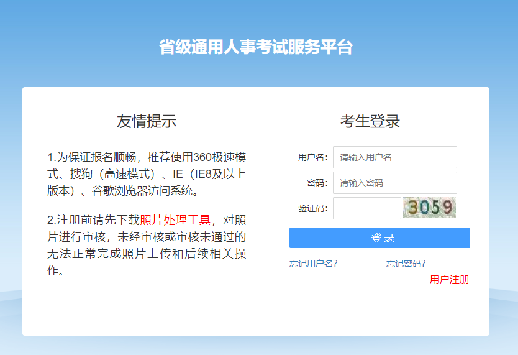Click the first tip about recommended browsers

[147, 174]
